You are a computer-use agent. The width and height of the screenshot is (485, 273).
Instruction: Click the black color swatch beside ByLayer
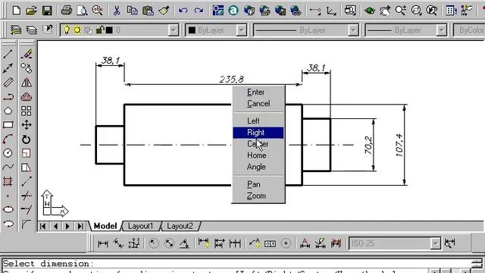point(192,30)
